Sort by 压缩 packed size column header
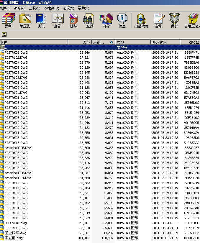The image size is (200, 243). point(104,42)
